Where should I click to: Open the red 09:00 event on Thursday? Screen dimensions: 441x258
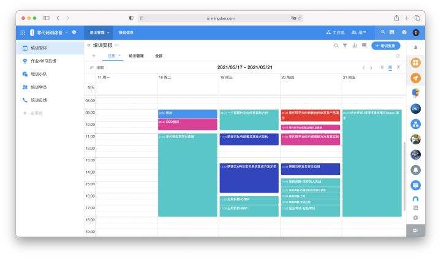pyautogui.click(x=311, y=116)
